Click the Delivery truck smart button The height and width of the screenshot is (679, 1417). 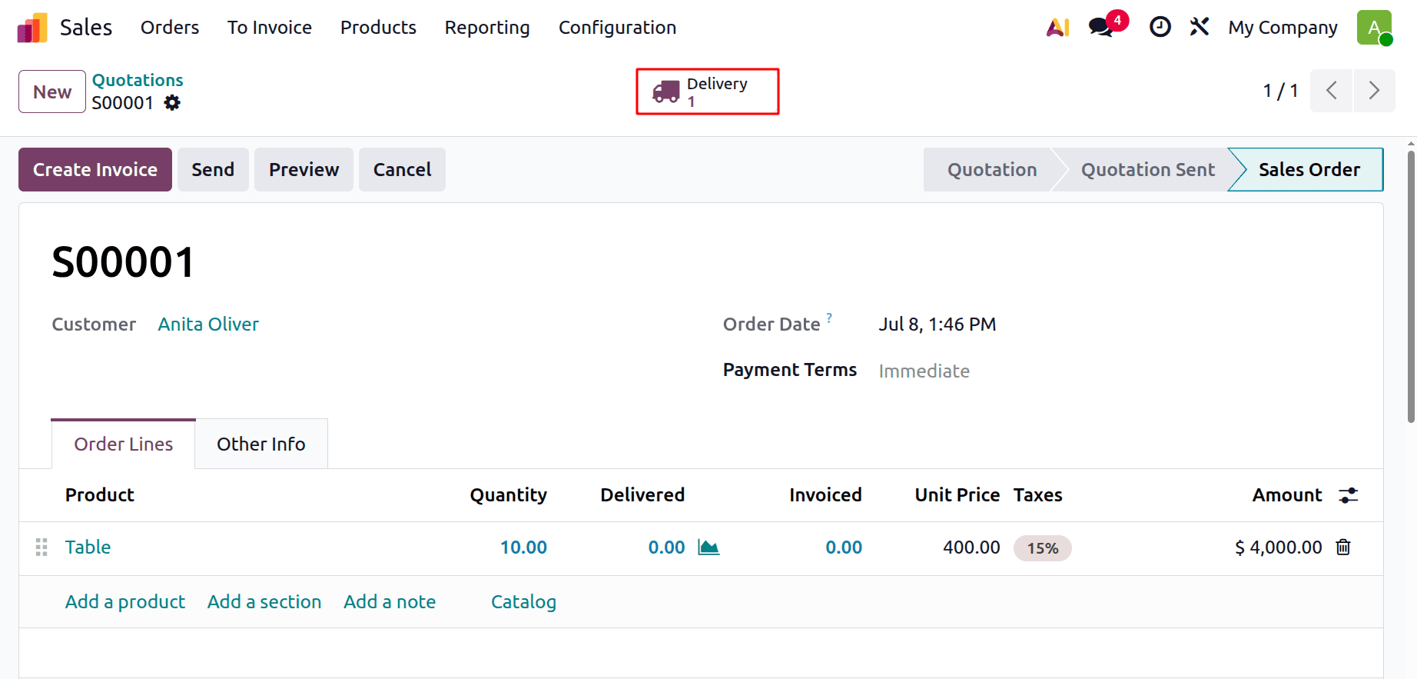[x=707, y=92]
